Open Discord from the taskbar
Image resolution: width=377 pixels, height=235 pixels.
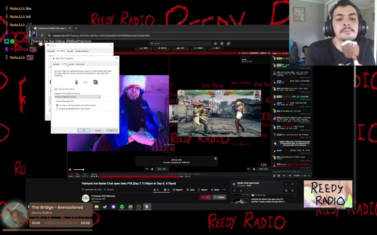[113, 207]
